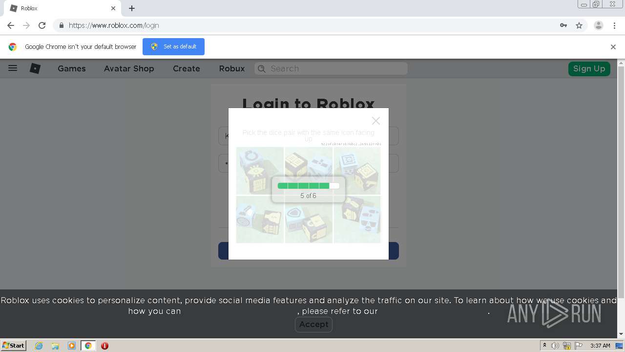Click the Google Chrome logo in infobar
The width and height of the screenshot is (625, 352).
[13, 47]
